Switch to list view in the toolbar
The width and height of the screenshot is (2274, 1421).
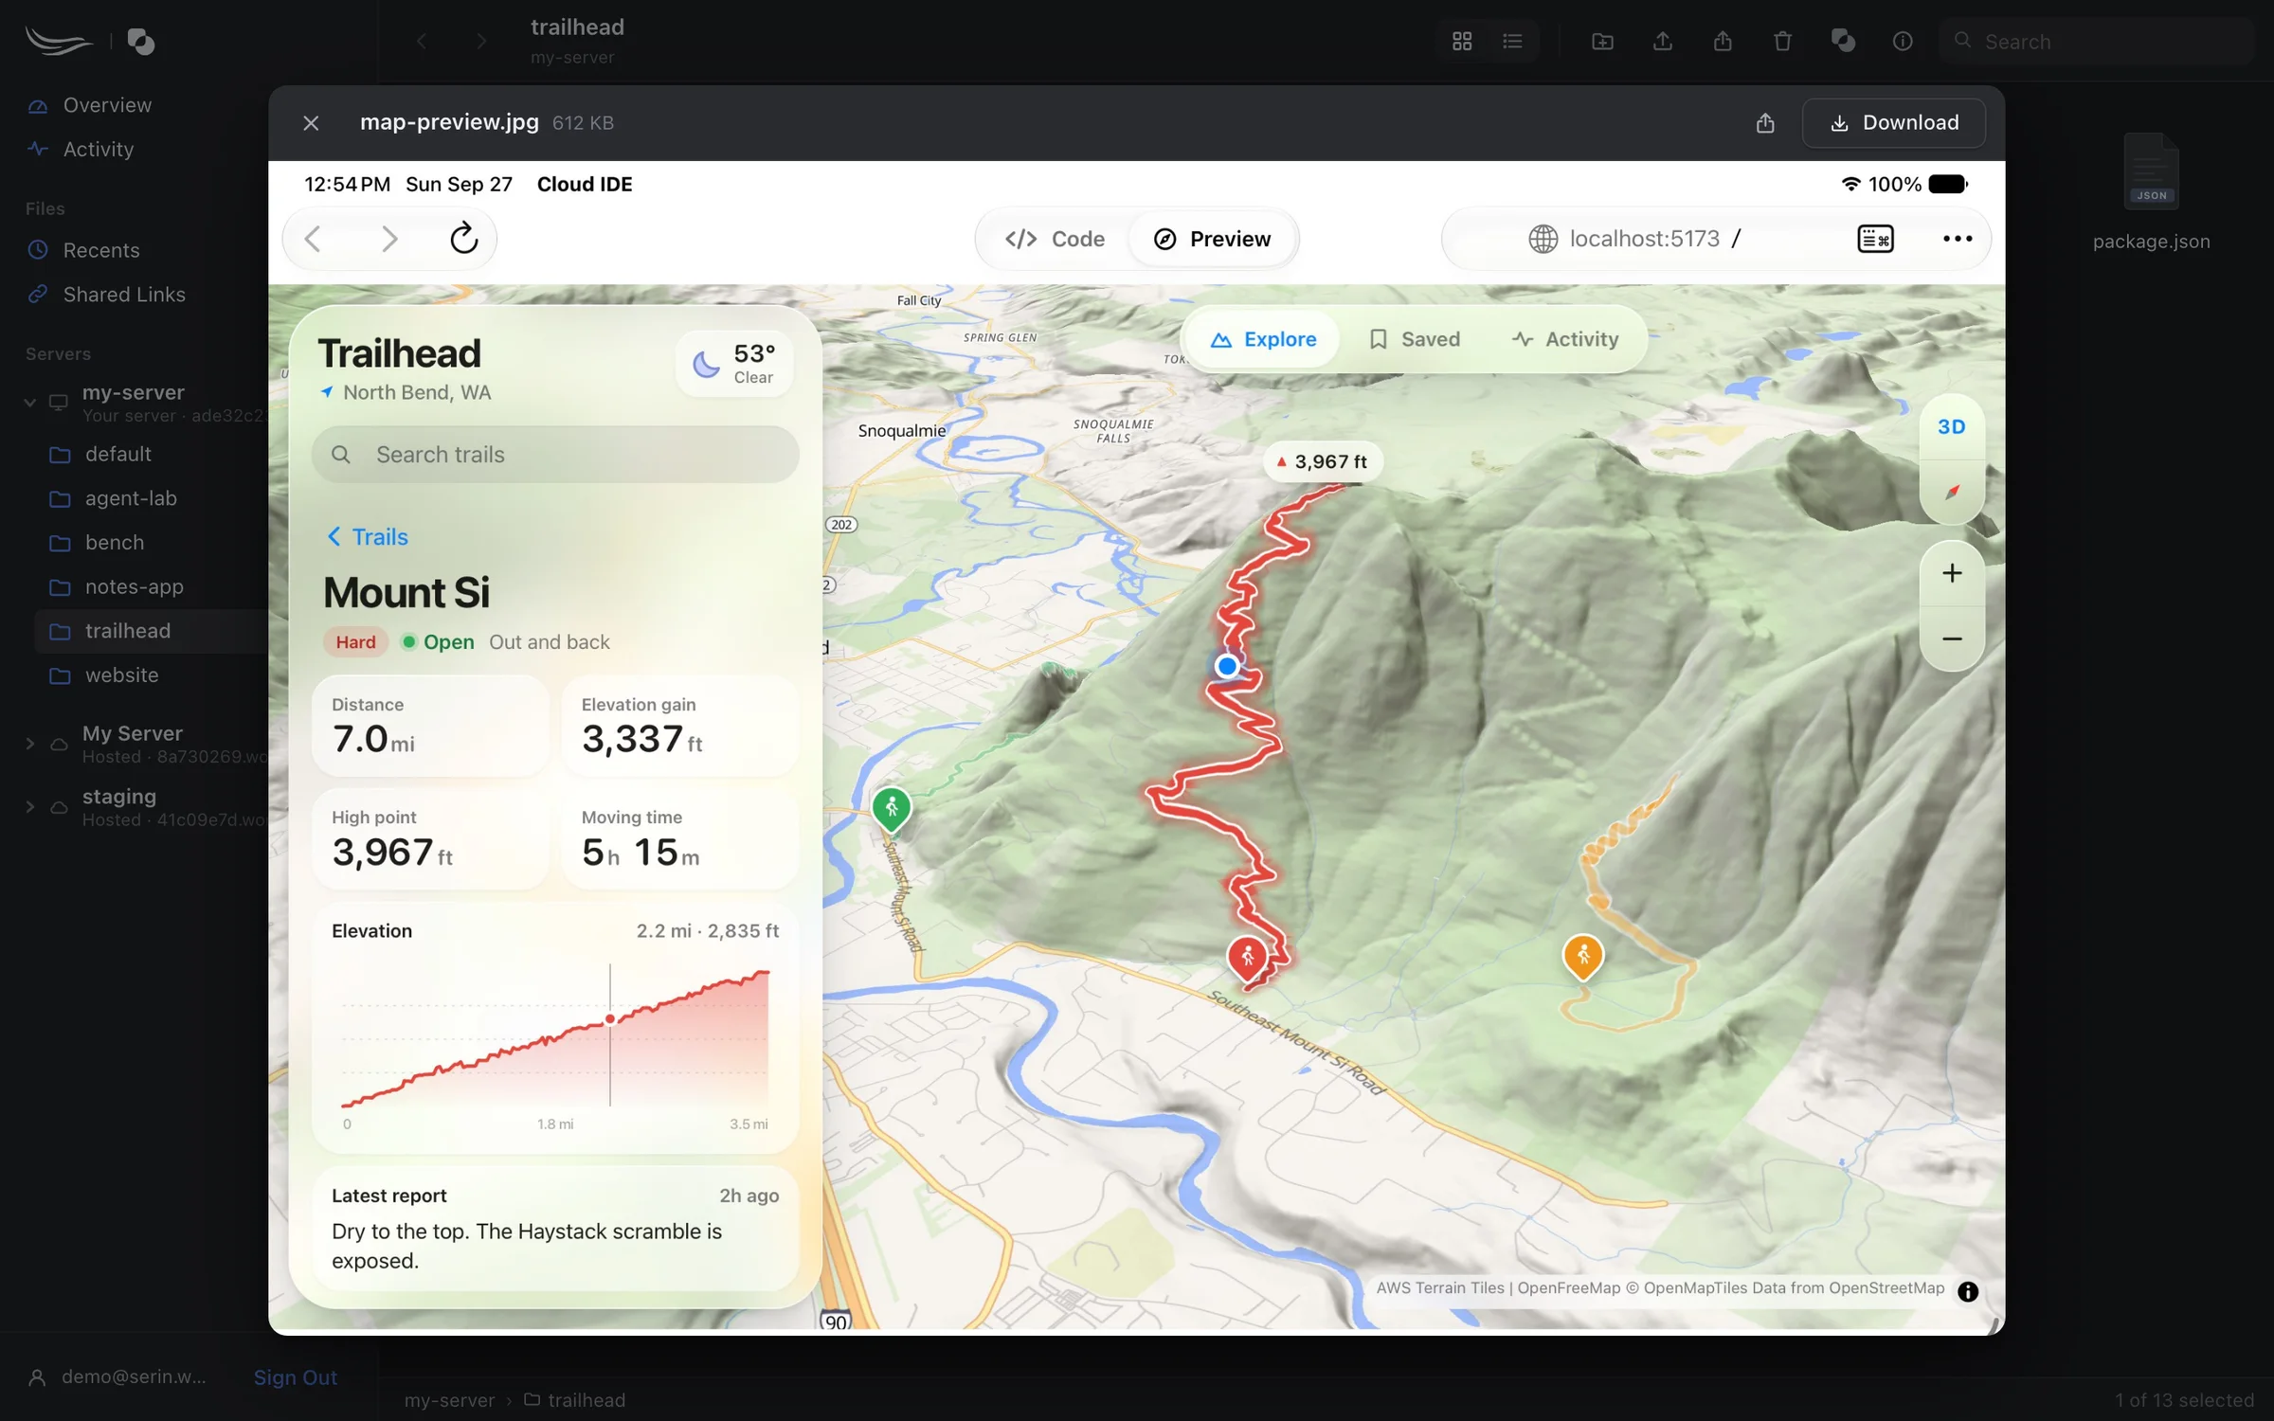click(x=1512, y=42)
